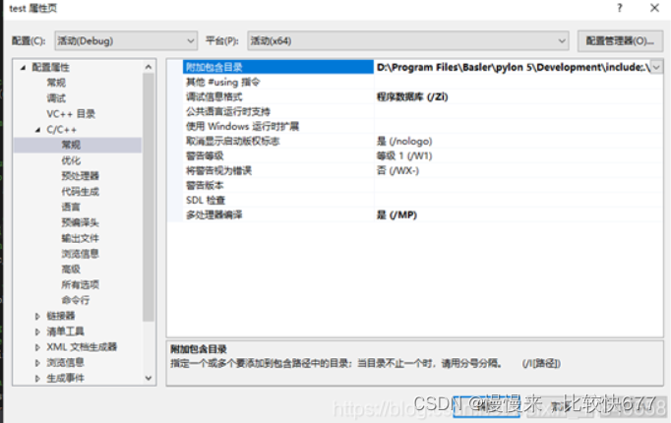Screen dimensions: 671x423
Task: Click the 等级 1 (/W1) value
Action: point(404,155)
